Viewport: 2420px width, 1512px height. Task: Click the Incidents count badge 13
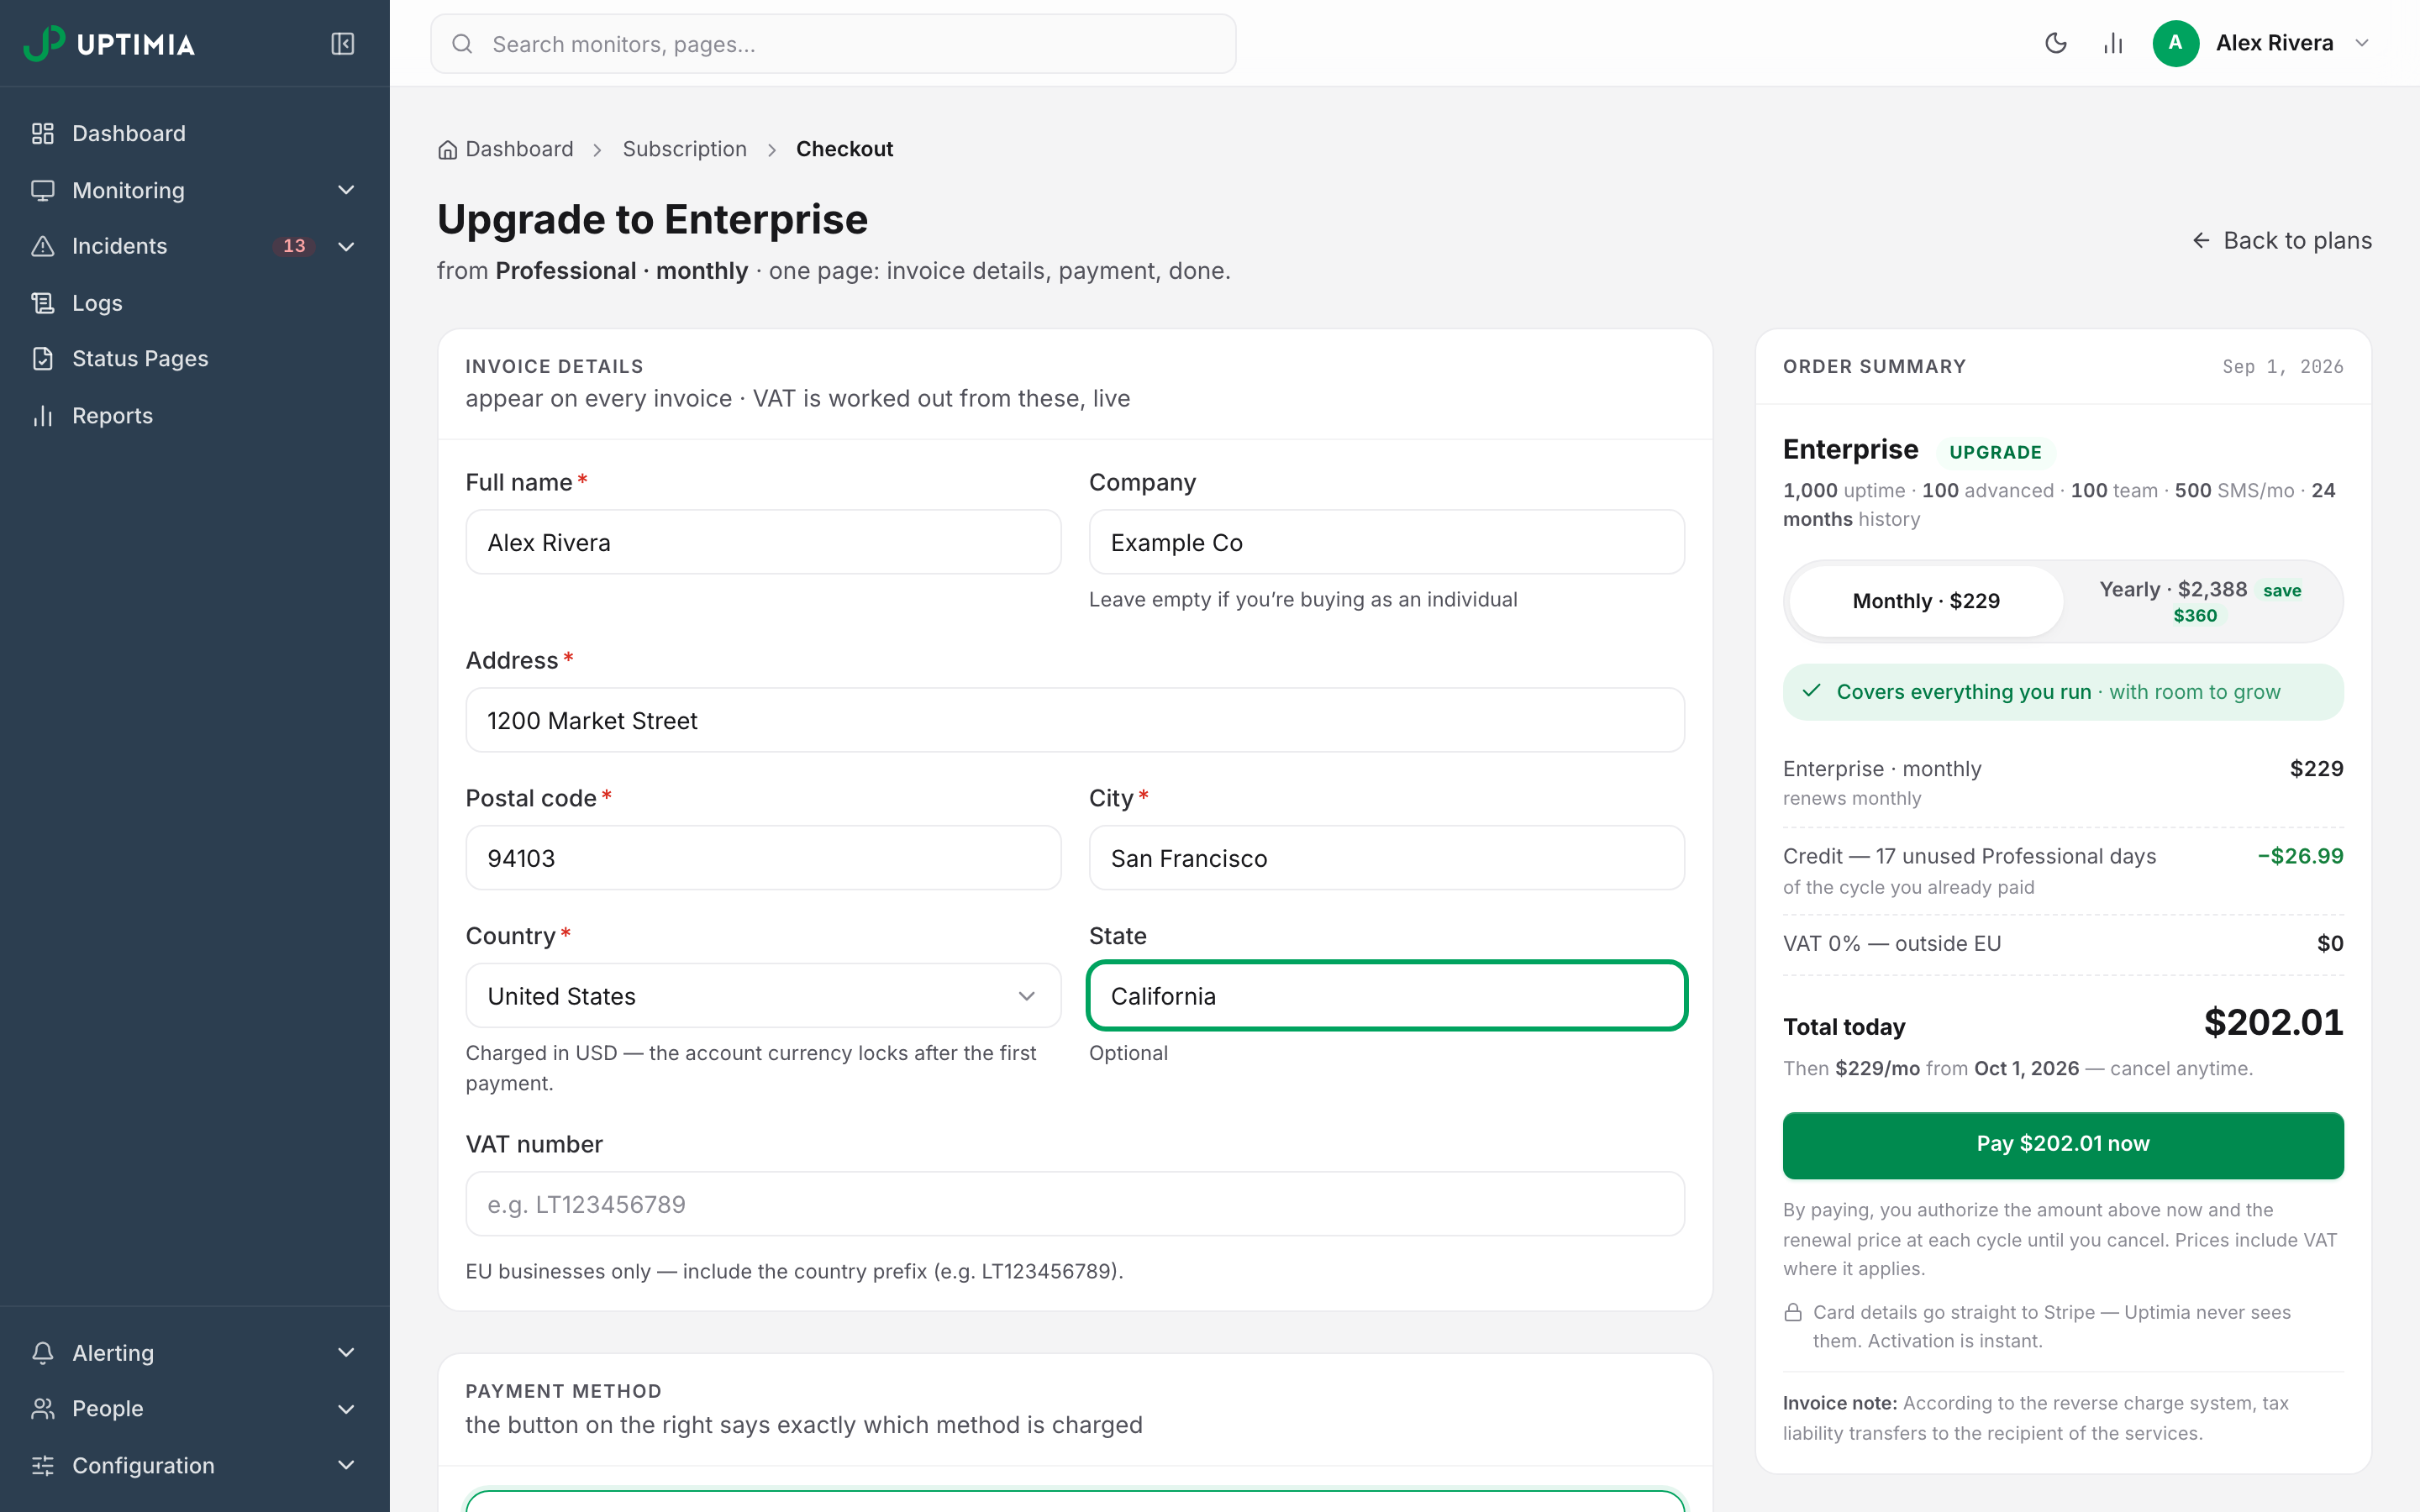(x=294, y=246)
